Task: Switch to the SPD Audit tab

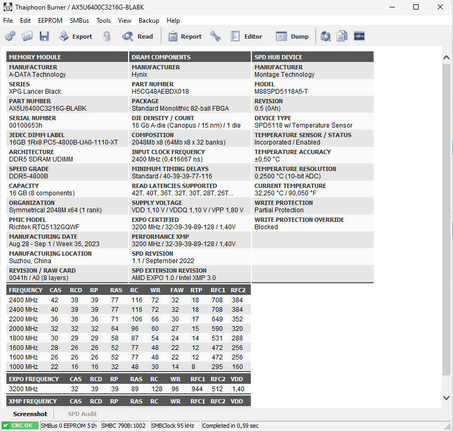Action: point(83,414)
